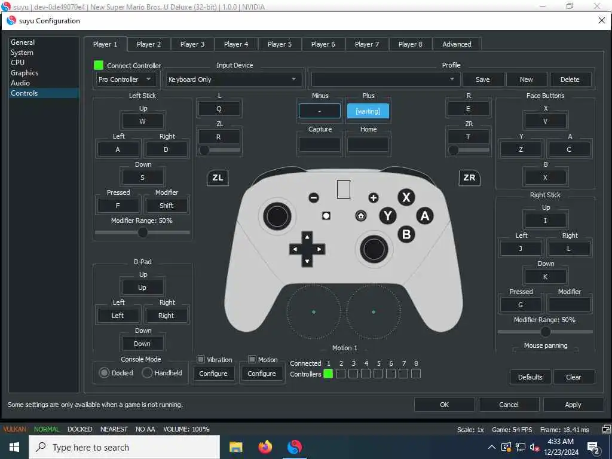Enable the Motion checkbox

tap(252, 359)
